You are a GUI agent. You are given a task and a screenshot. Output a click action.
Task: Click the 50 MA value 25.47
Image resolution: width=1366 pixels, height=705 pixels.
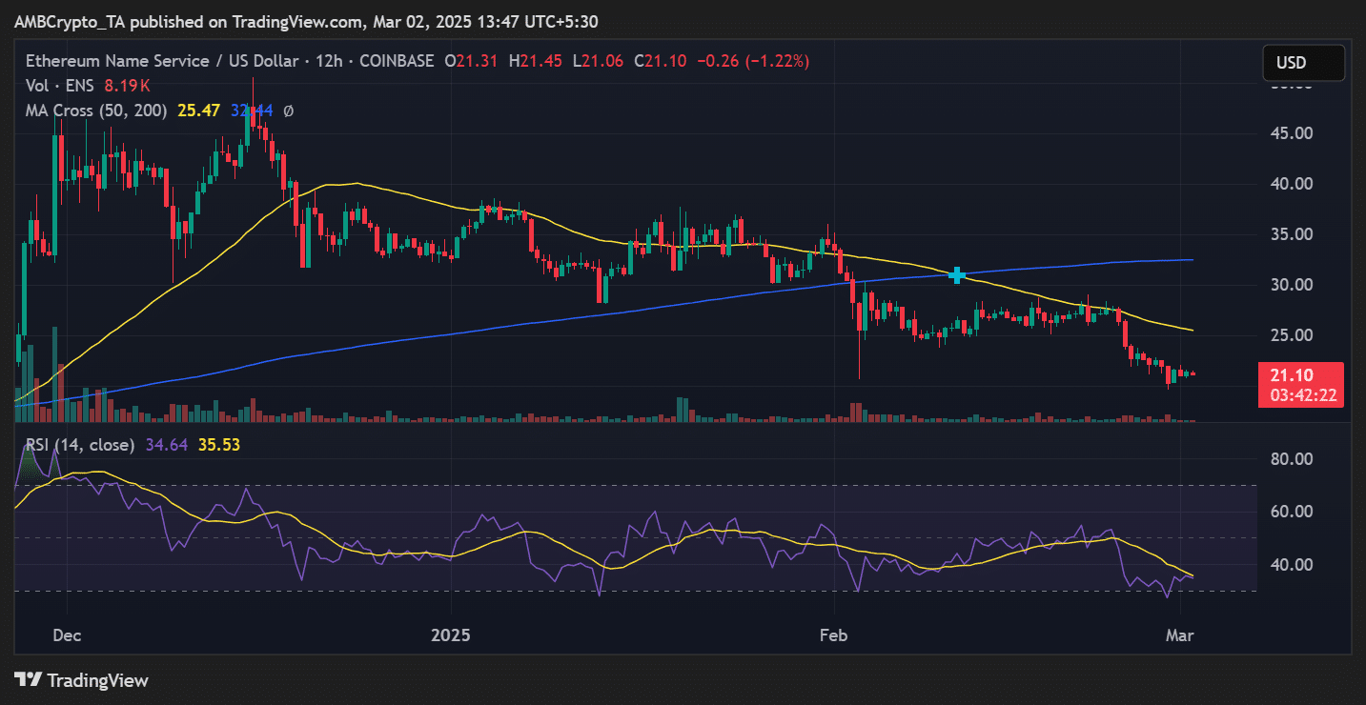[x=198, y=111]
